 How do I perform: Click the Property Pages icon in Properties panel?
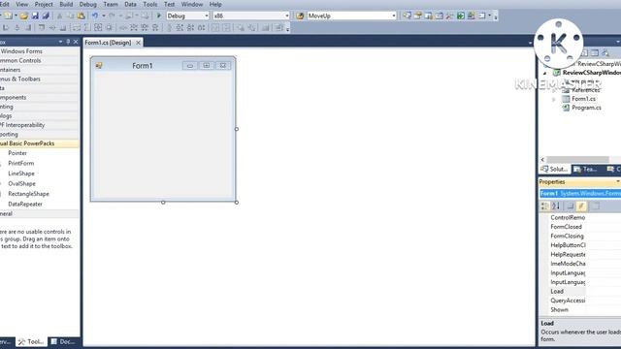(595, 206)
